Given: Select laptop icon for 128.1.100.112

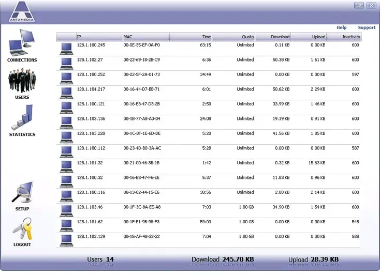Looking at the screenshot, I should click(x=66, y=152).
